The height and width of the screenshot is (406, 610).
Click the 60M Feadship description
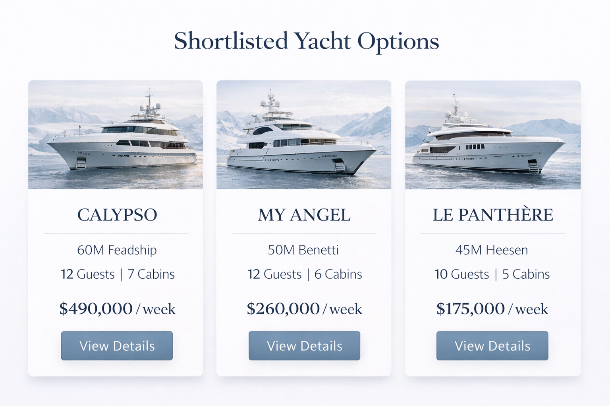117,250
